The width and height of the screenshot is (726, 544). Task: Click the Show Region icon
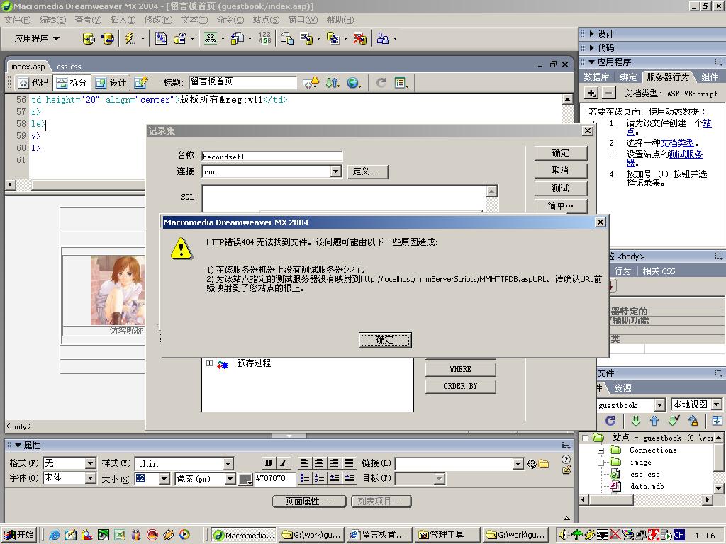click(179, 39)
